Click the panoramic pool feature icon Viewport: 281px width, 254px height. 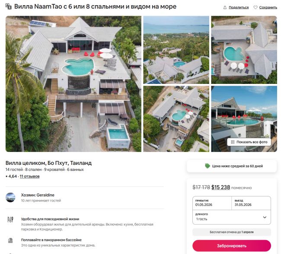(x=10, y=240)
